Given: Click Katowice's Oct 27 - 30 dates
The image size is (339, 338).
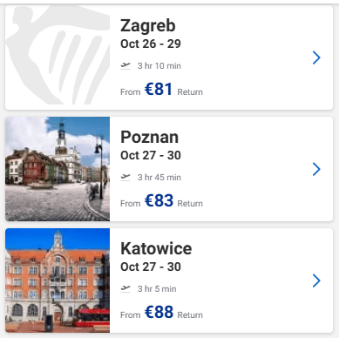Looking at the screenshot, I should tap(151, 267).
